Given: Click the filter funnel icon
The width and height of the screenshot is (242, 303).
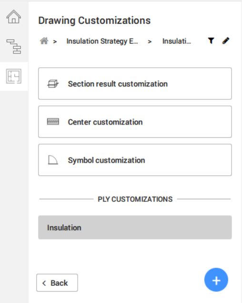Looking at the screenshot, I should (x=211, y=41).
